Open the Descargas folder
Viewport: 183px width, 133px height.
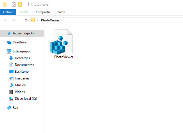point(22,58)
